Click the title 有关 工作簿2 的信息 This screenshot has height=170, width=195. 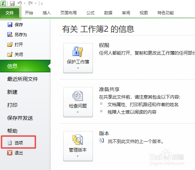98,29
